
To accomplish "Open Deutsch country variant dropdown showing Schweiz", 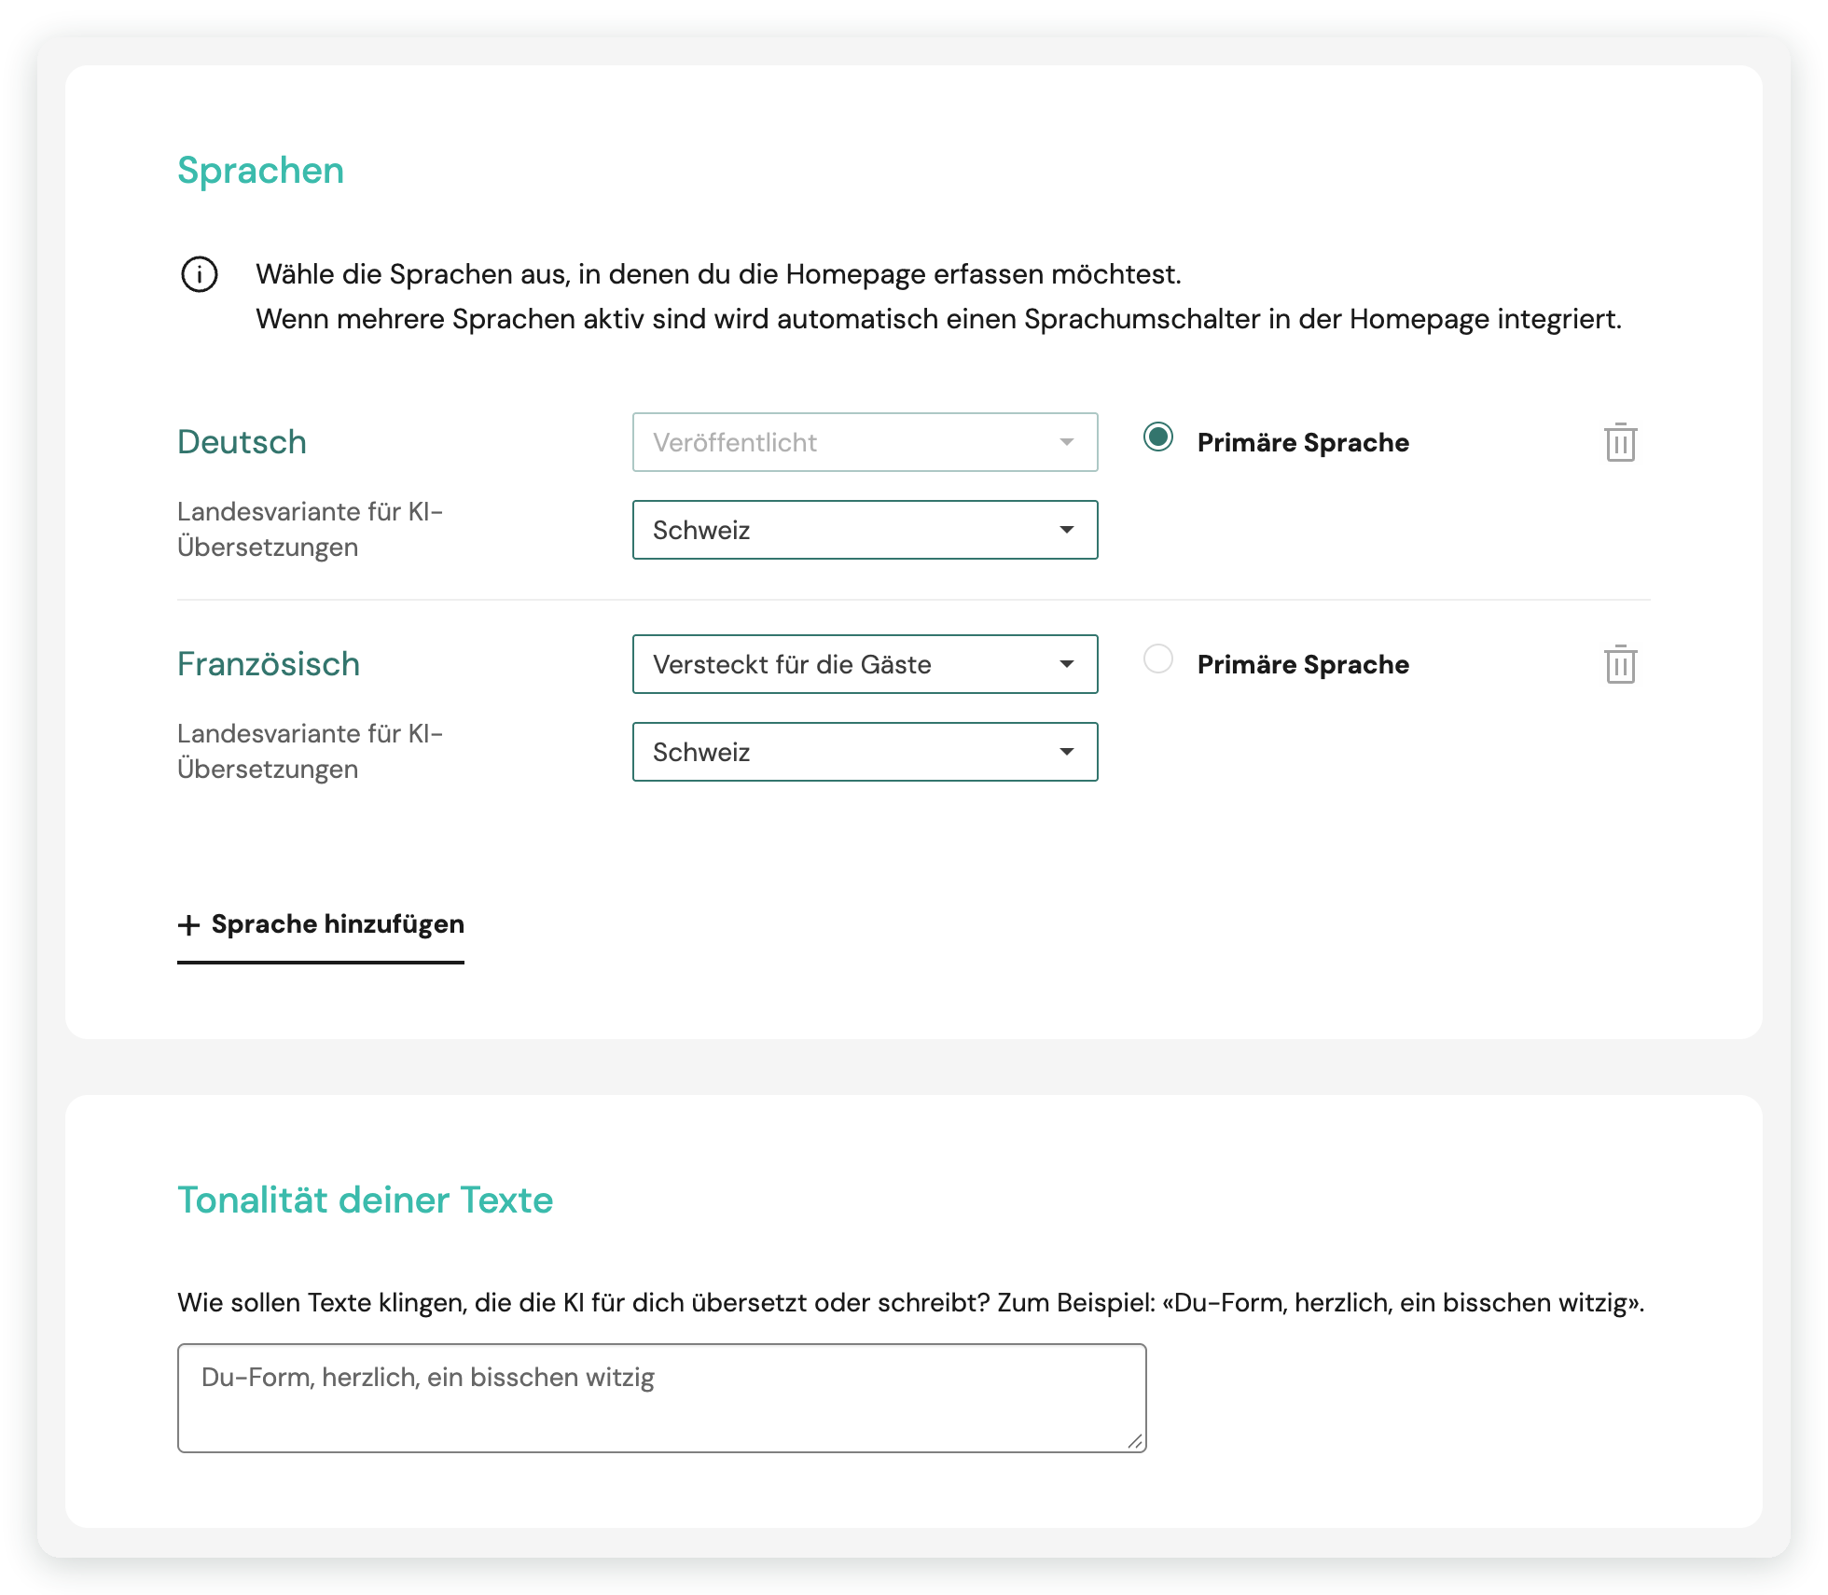I will 865,530.
